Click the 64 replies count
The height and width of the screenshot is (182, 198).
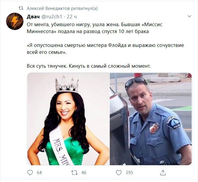click(39, 173)
